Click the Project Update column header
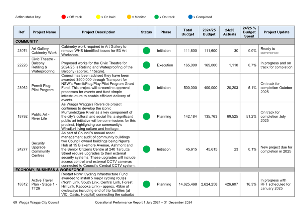The image size is (308, 217). [276, 32]
